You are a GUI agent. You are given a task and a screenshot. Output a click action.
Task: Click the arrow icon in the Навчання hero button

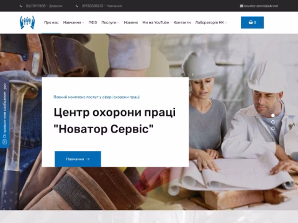[x=88, y=159]
